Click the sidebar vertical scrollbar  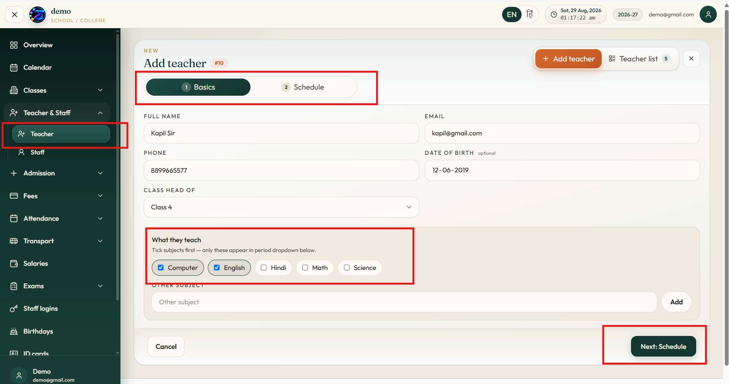[117, 167]
